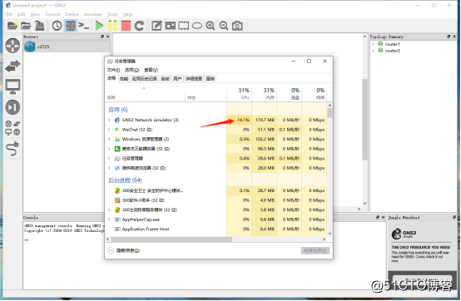Click the GNS3 save project icon
Viewport: 461px width, 301px height.
point(39,26)
